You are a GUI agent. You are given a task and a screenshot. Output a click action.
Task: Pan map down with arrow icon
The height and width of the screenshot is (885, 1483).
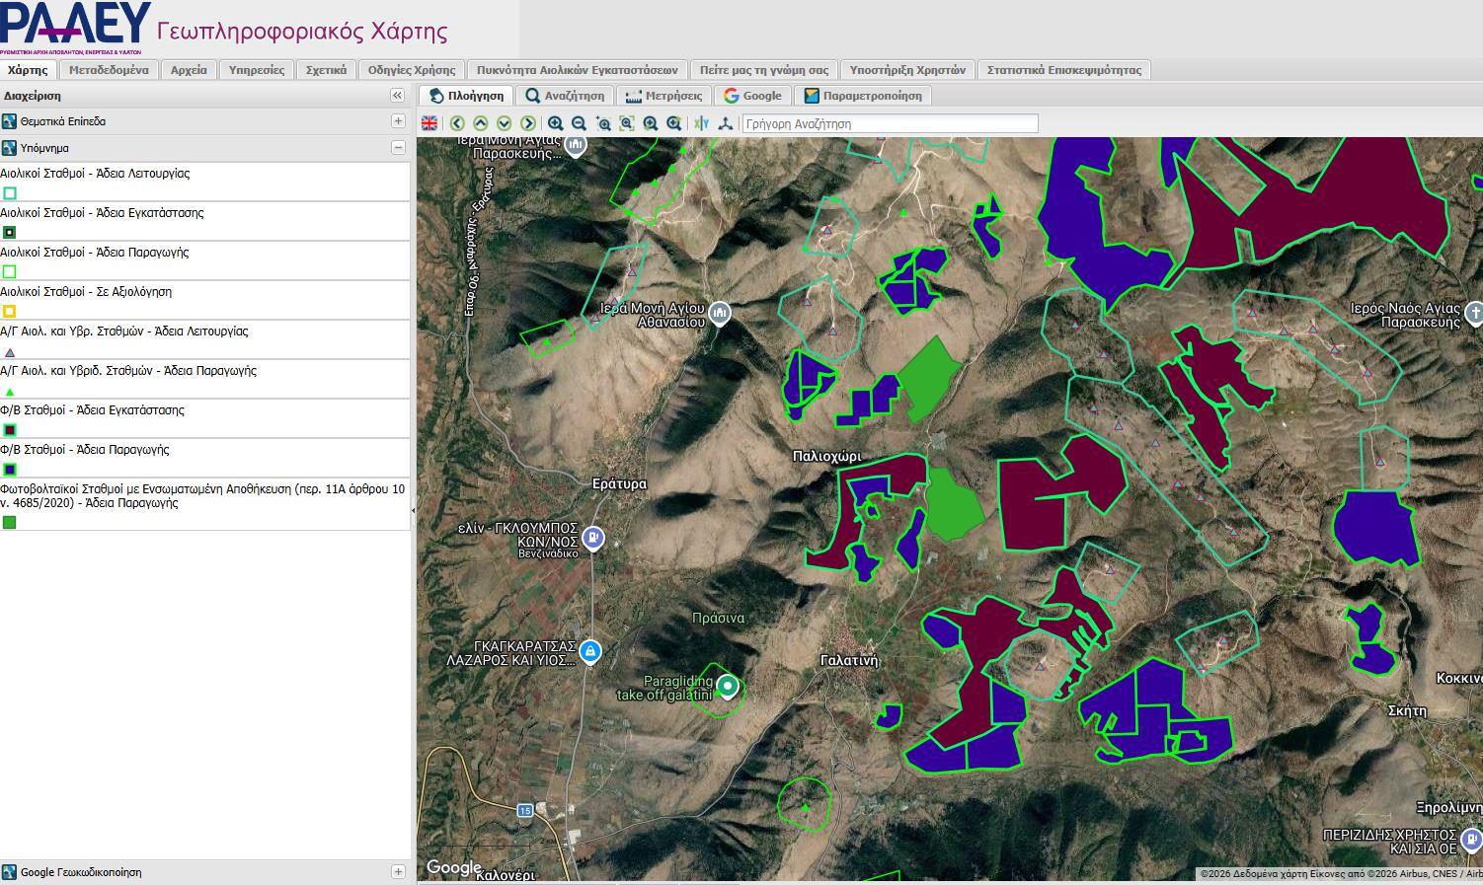[x=505, y=123]
